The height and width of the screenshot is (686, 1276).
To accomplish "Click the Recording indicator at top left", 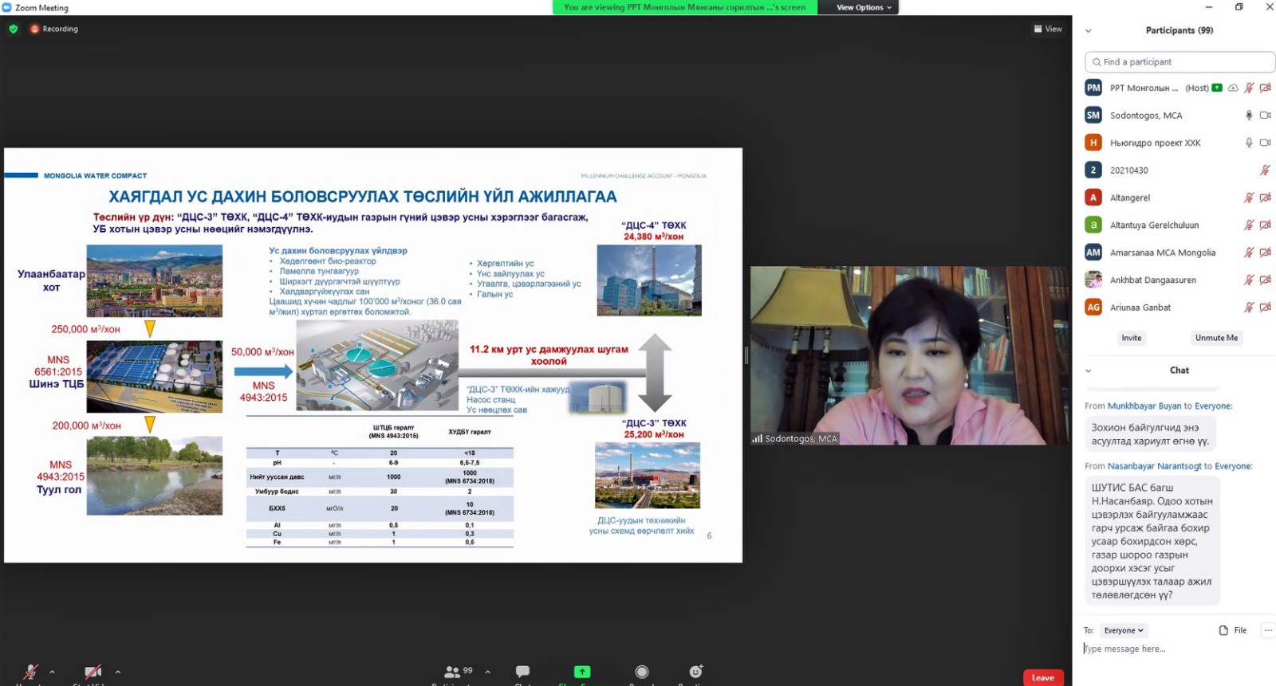I will pyautogui.click(x=54, y=29).
